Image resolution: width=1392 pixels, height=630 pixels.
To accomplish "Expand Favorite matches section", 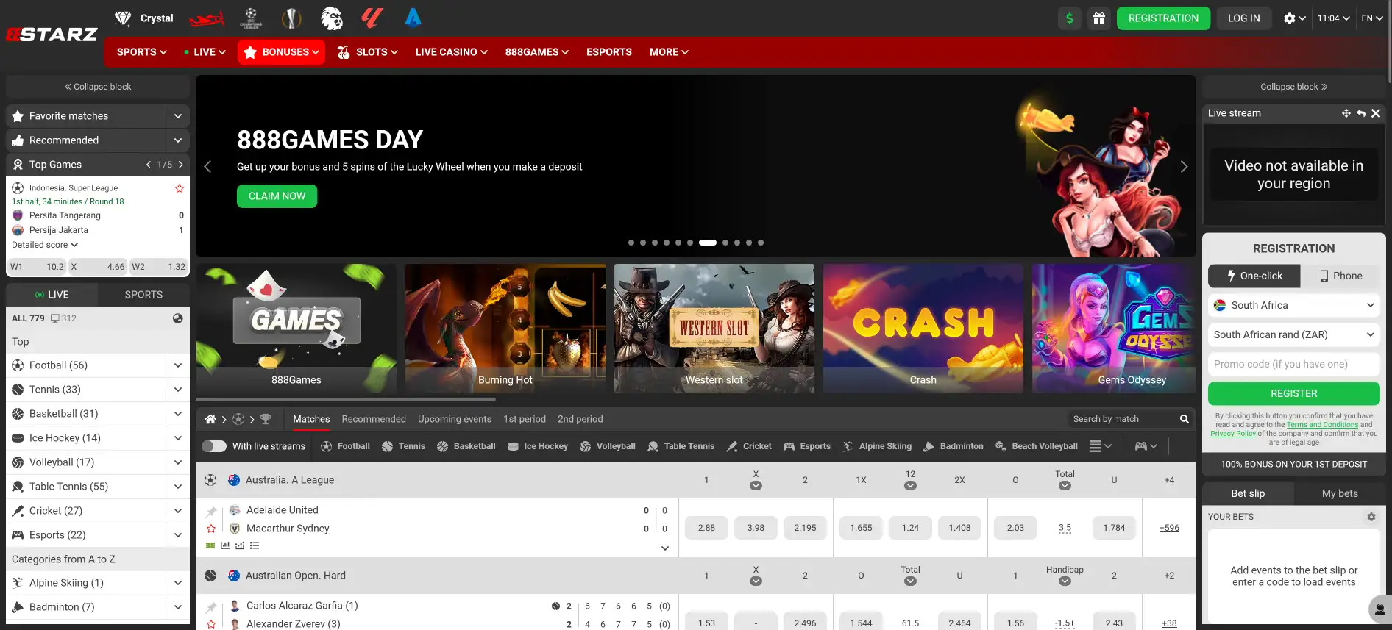I will [178, 116].
